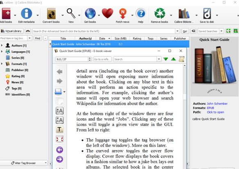Decrease font size in e-book viewer

[60, 120]
